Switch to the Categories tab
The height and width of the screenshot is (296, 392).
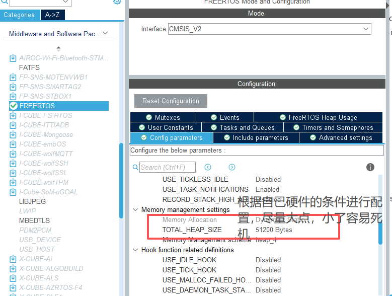point(20,15)
